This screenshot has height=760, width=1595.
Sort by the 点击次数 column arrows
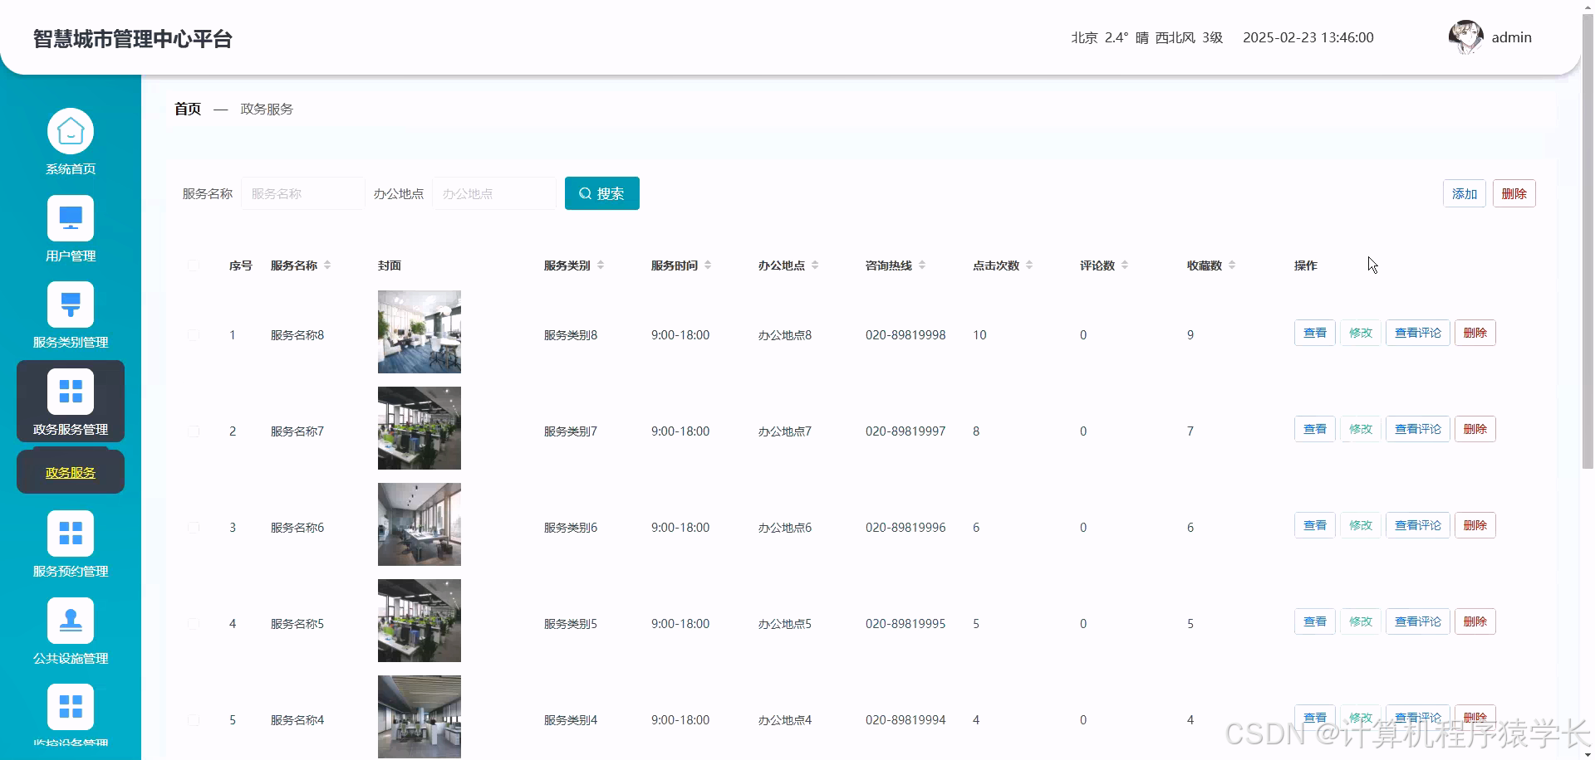[1029, 266]
